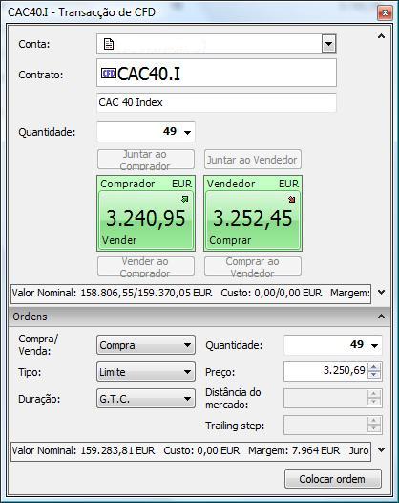
Task: Decrease Preço with the down stepper
Action: [374, 375]
